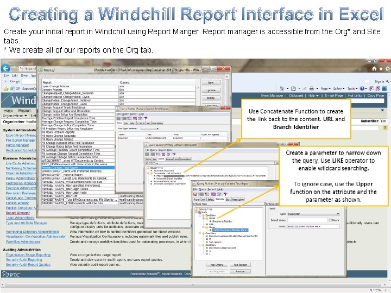Open the Purge Manager link
391x293 pixels.
click(17, 145)
